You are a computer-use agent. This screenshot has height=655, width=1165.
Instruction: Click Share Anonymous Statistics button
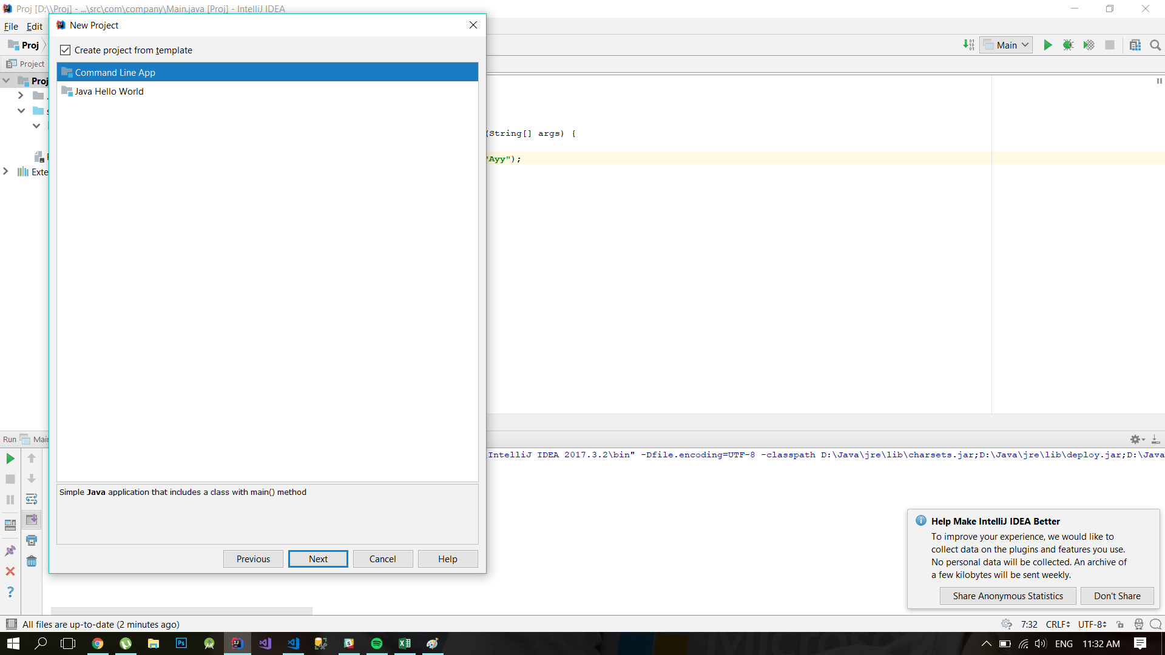click(x=1008, y=596)
